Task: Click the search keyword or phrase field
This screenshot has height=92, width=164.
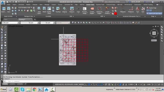Action: pyautogui.click(x=115, y=2)
